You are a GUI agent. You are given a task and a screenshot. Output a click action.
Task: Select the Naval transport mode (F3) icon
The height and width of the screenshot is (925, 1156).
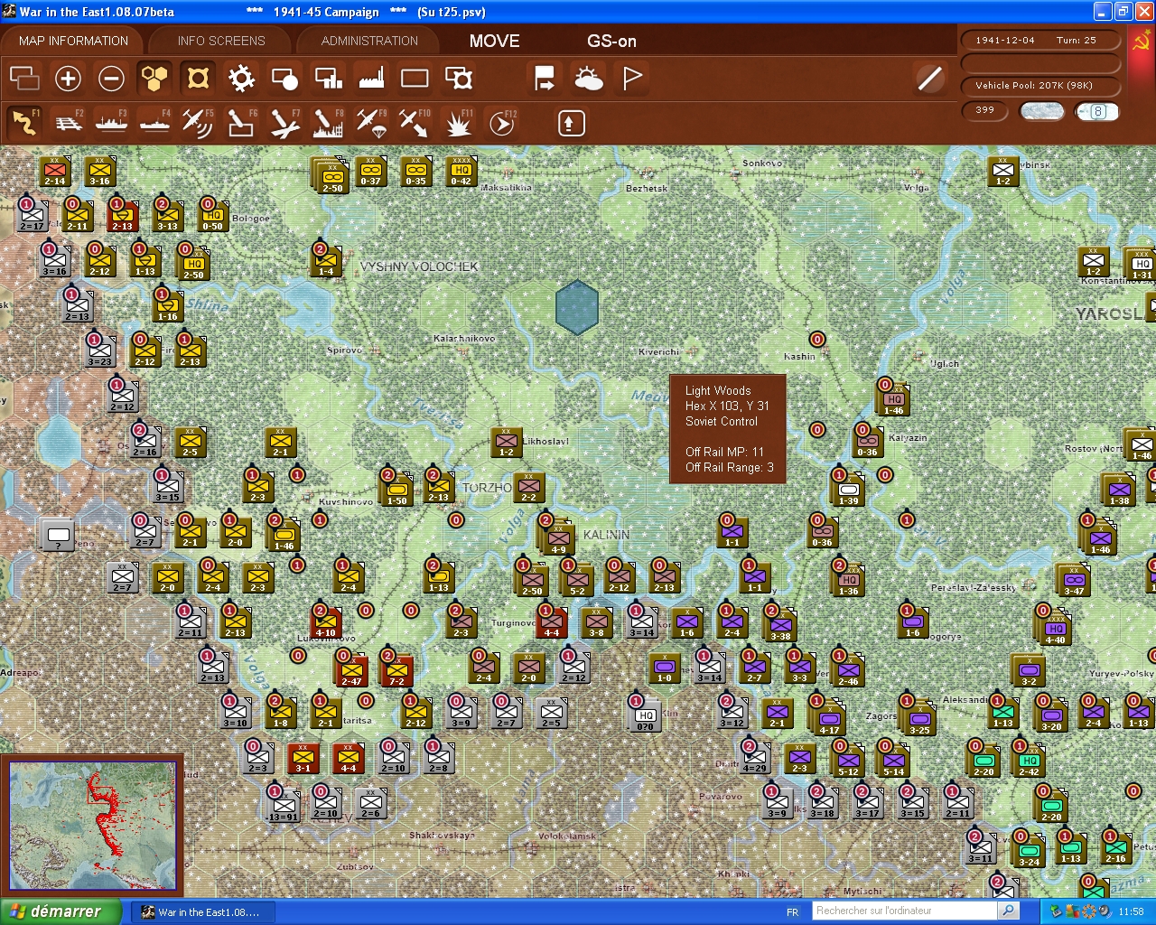(x=111, y=123)
